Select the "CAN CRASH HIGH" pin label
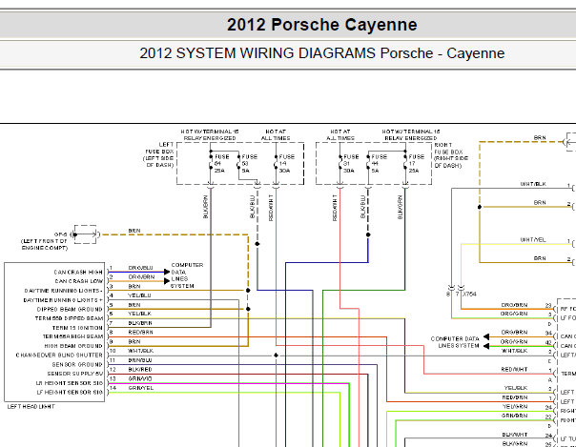Viewport: 576px width, 447px height. [78, 272]
